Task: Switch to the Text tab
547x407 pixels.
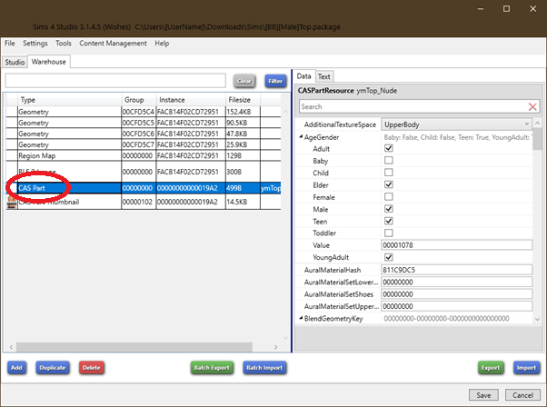Action: point(324,76)
